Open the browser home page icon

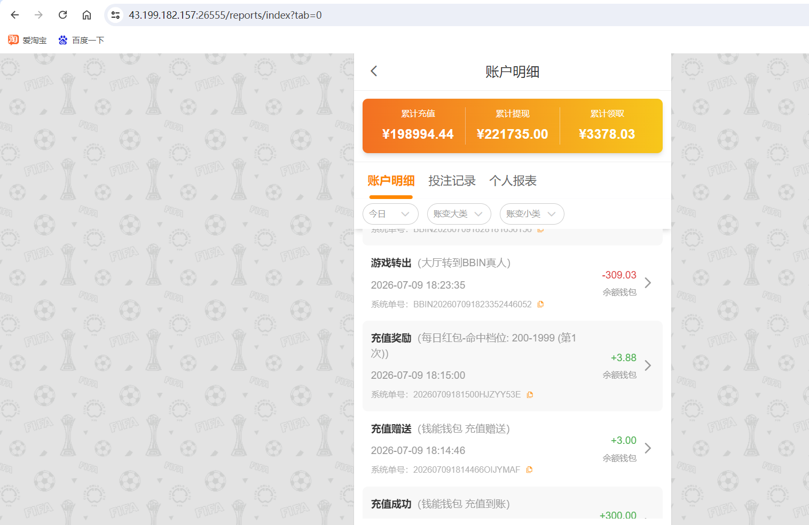coord(87,15)
